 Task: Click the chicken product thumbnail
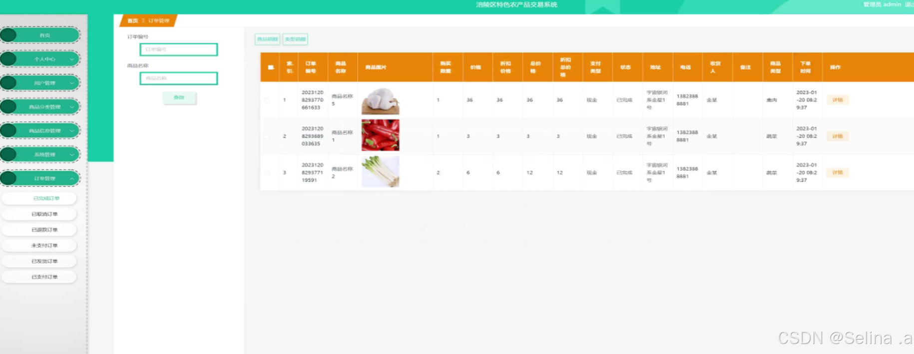[381, 100]
